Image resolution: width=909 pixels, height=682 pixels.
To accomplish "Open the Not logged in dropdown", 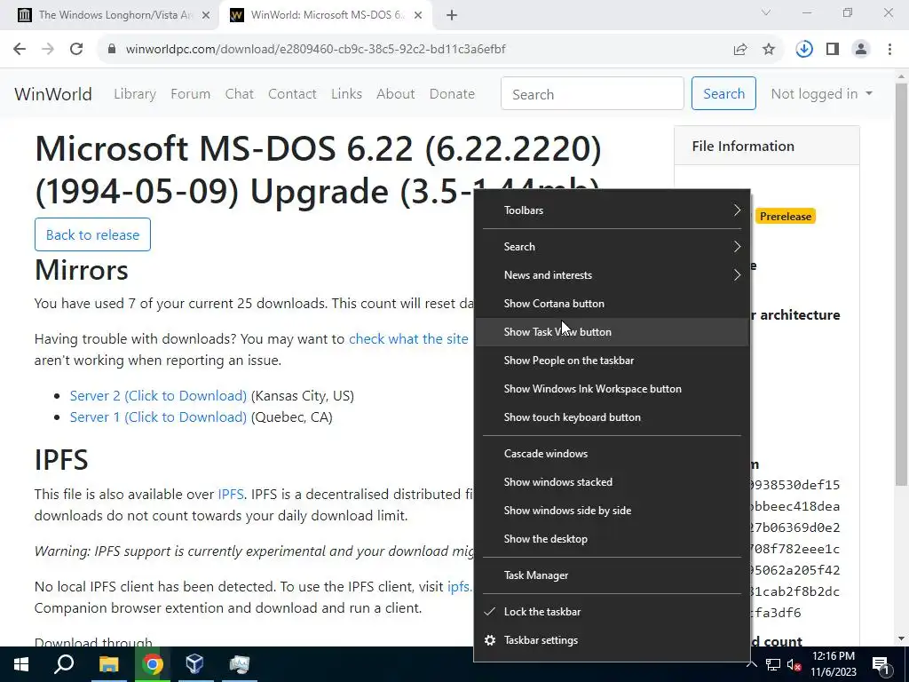I will (x=821, y=94).
